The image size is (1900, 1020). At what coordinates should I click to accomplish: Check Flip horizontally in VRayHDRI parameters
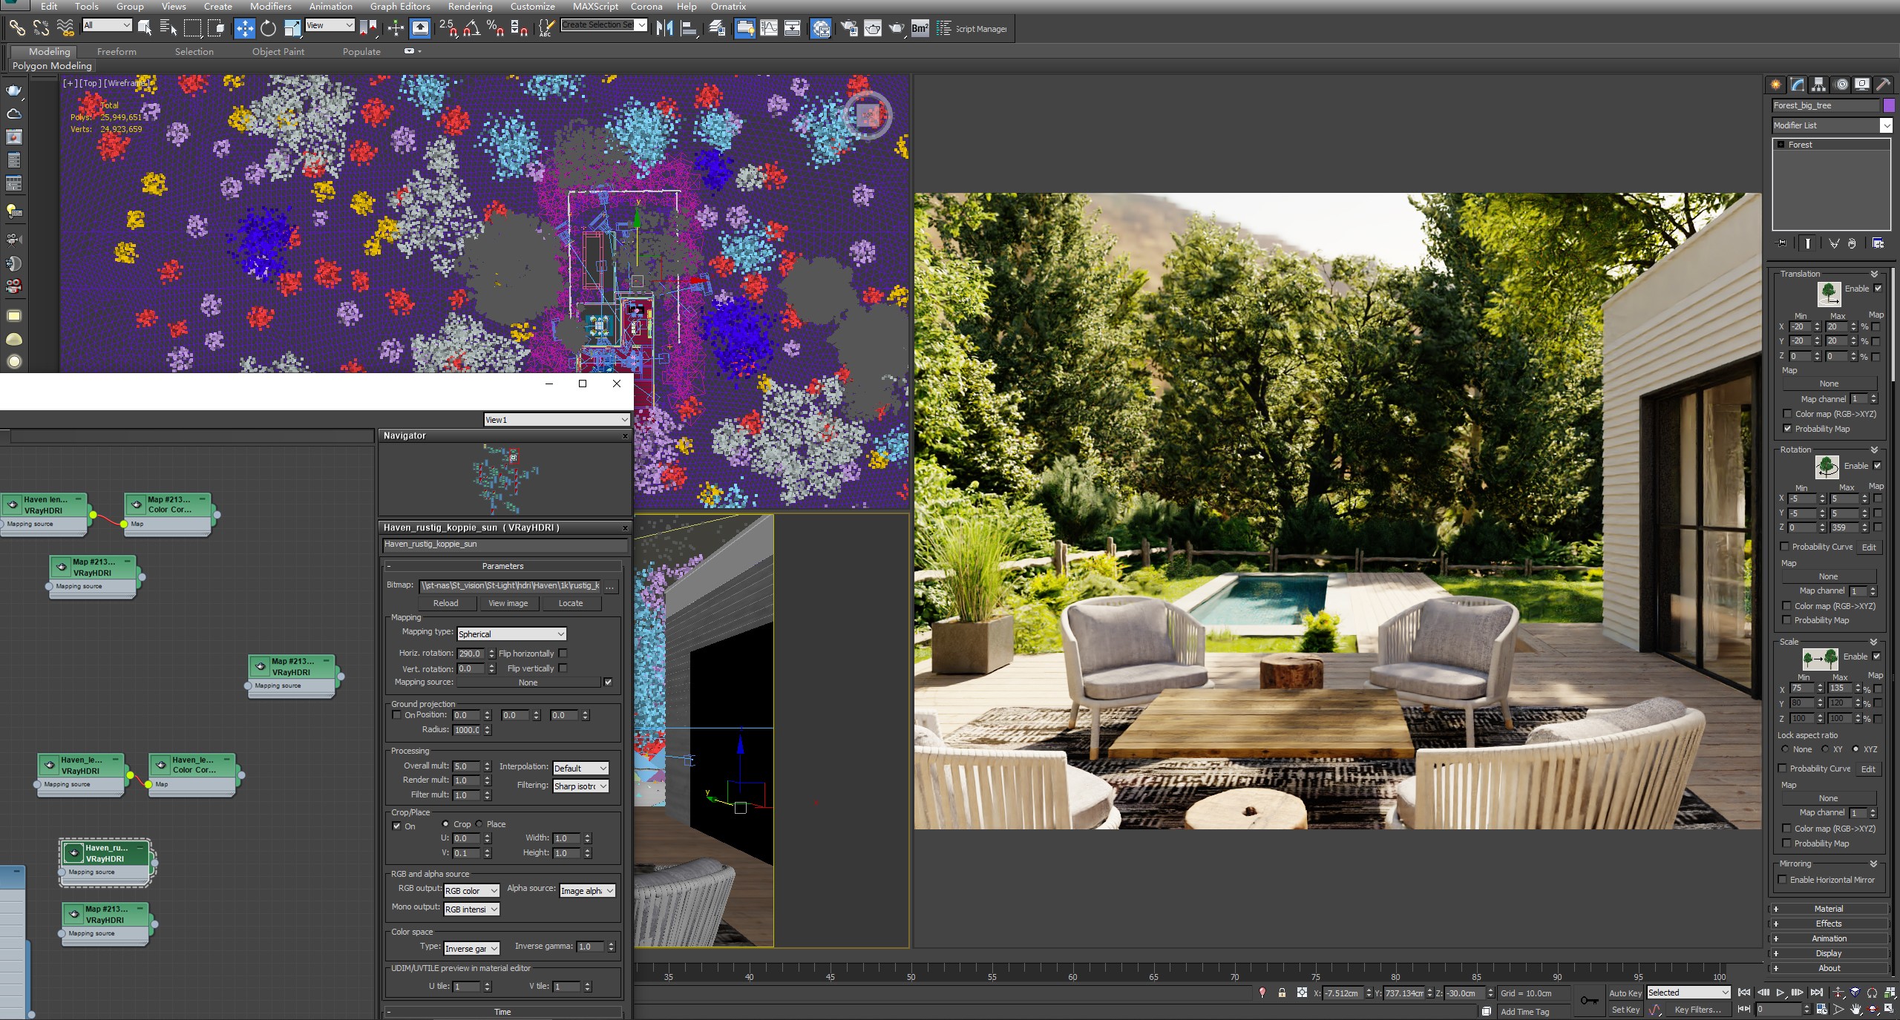pos(563,654)
